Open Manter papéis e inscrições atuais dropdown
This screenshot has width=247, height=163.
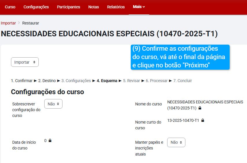point(176,143)
